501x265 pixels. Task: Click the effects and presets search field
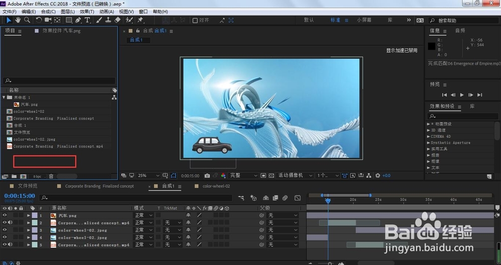(x=462, y=116)
